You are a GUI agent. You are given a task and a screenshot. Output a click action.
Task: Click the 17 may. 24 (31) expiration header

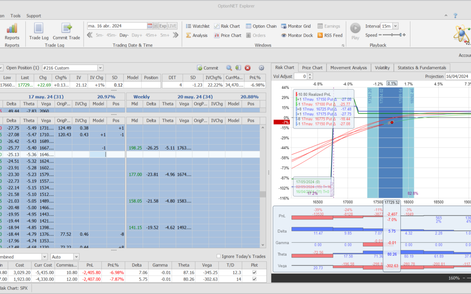(62, 97)
